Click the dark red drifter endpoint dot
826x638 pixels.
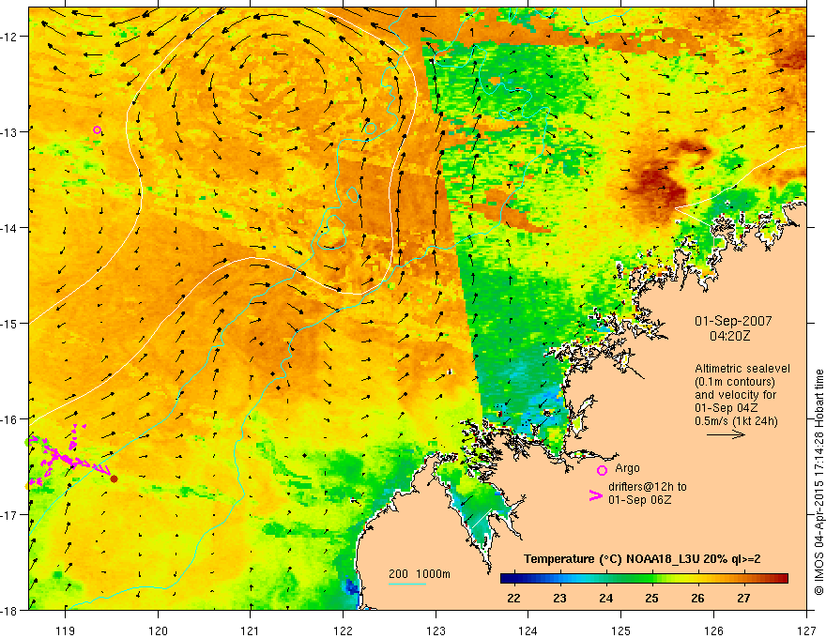point(114,478)
